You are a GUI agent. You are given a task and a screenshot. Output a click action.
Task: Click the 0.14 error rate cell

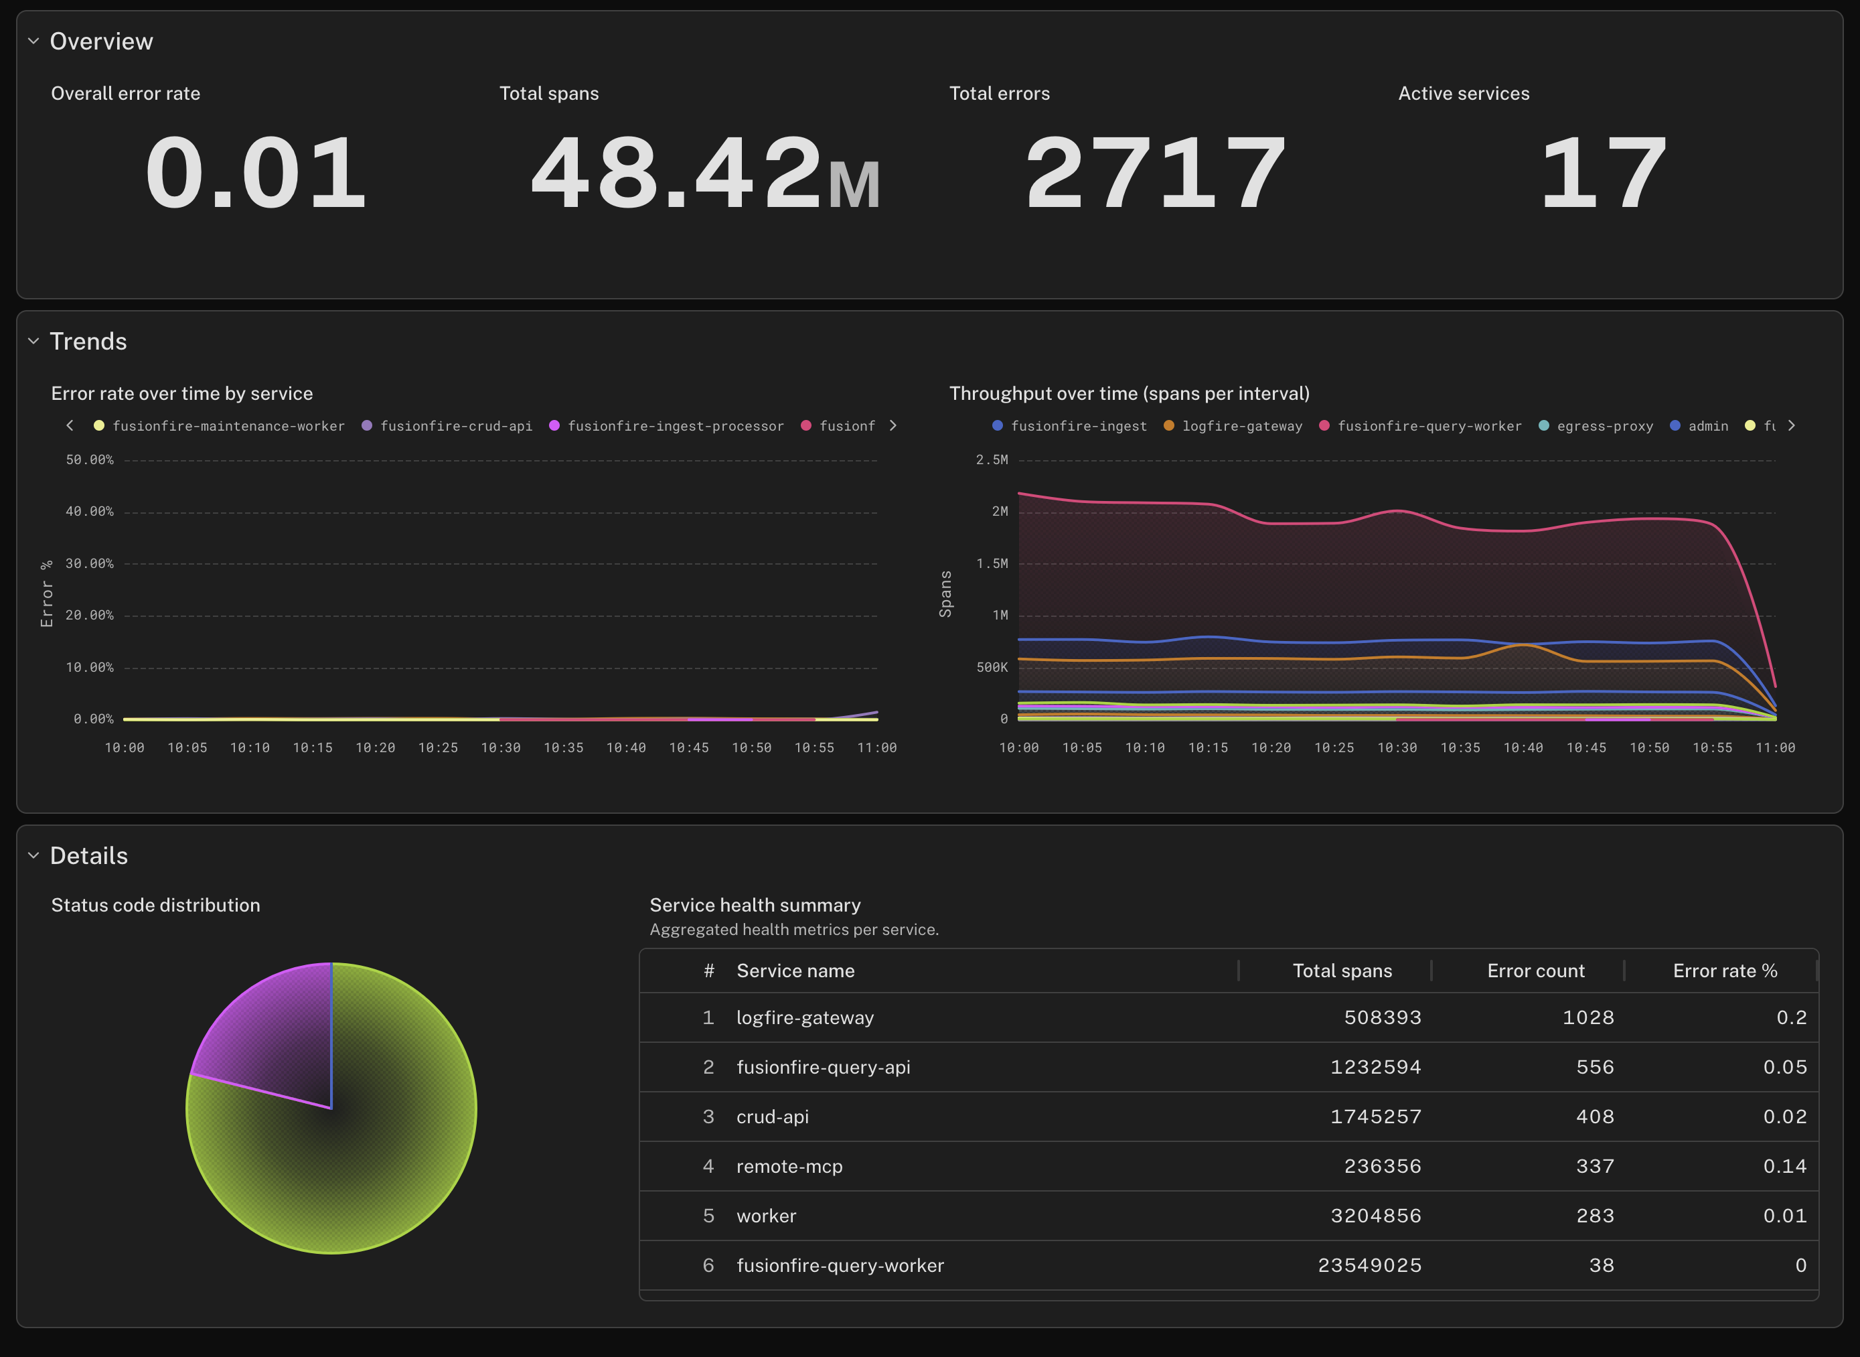coord(1784,1166)
